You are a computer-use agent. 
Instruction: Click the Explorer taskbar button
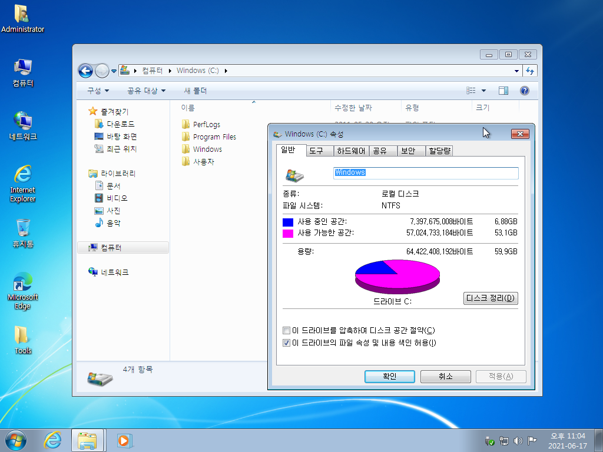pos(87,440)
